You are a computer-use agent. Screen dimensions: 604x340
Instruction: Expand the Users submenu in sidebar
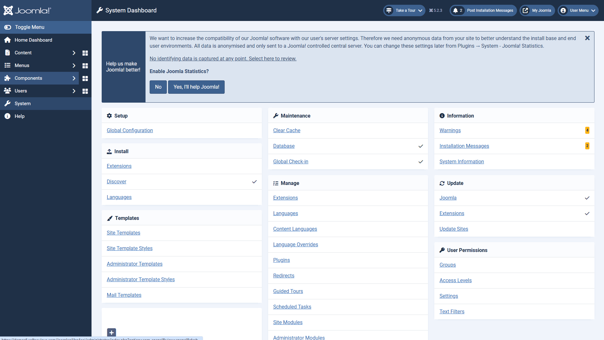[x=74, y=91]
